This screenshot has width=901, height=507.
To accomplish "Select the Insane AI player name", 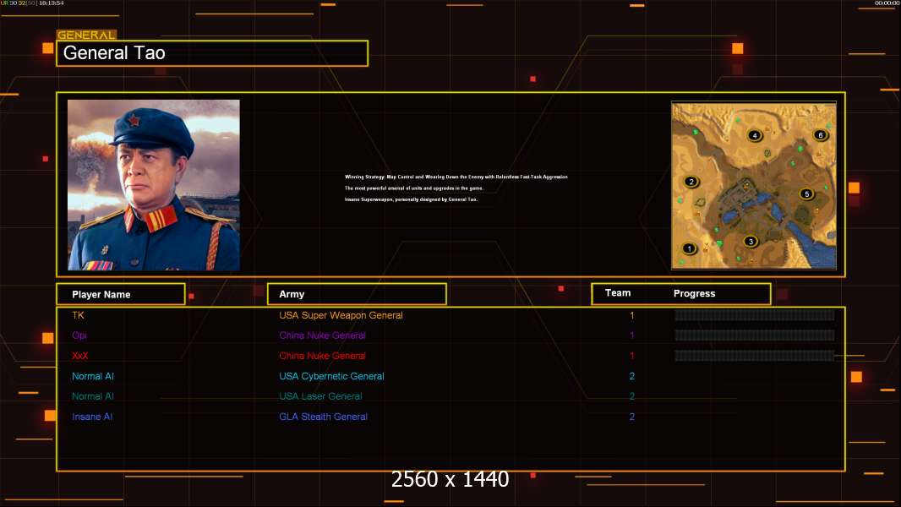I will point(92,417).
